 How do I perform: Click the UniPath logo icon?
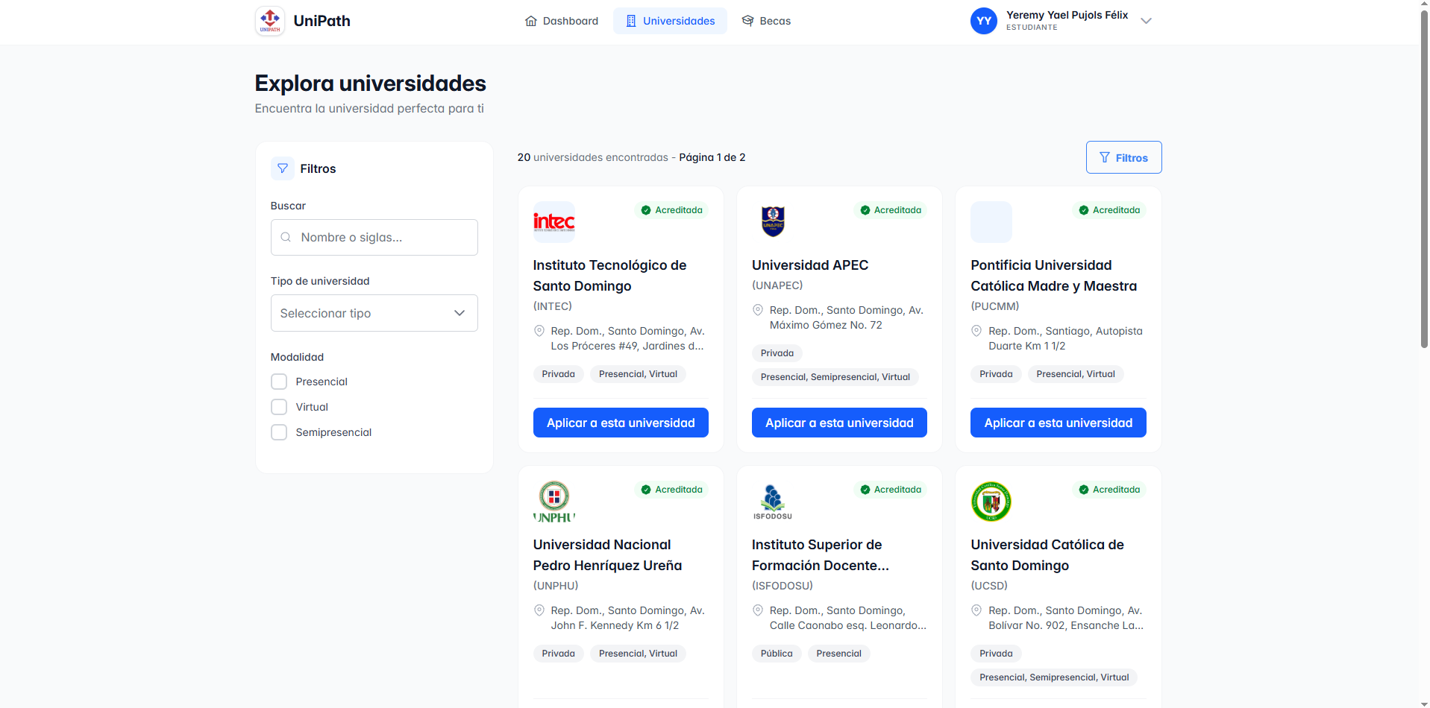[x=269, y=21]
